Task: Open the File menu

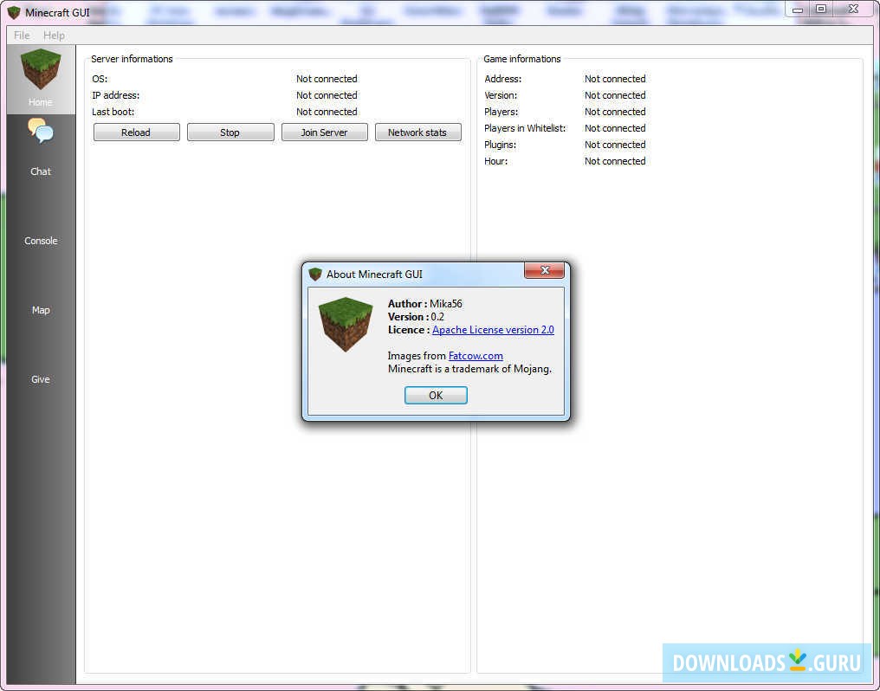Action: [21, 36]
